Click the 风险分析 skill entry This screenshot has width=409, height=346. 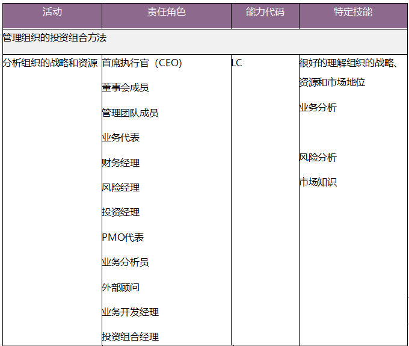coord(318,158)
